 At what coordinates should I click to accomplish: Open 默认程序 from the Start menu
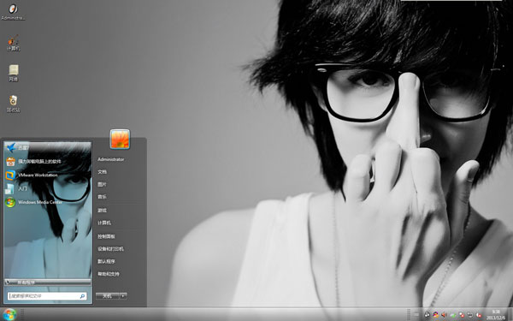106,261
